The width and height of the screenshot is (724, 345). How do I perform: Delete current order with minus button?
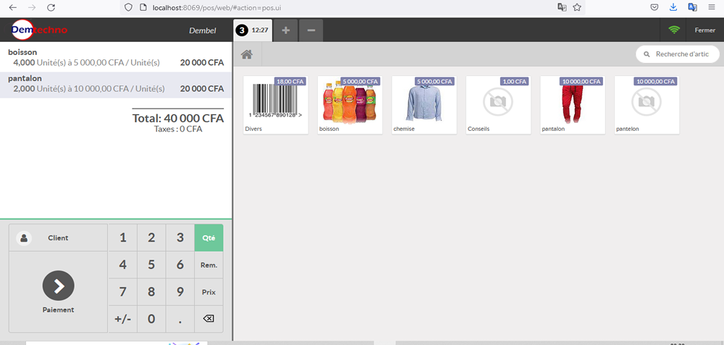coord(311,30)
